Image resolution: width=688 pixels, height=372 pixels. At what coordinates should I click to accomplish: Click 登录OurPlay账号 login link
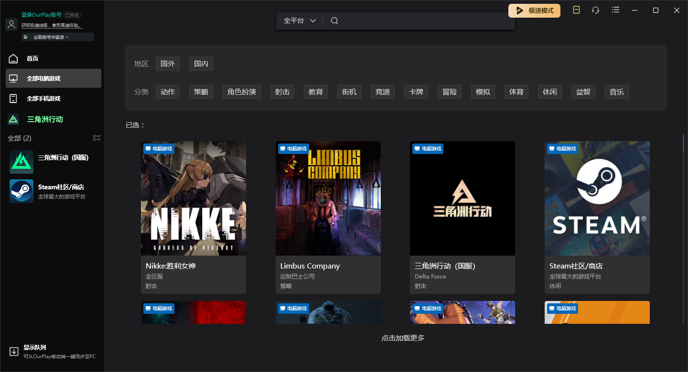click(x=41, y=15)
